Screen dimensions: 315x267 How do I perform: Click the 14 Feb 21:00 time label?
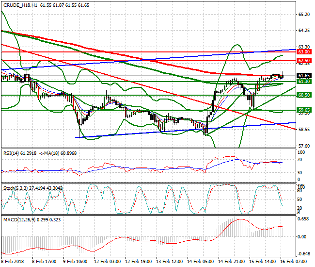tap(231, 262)
